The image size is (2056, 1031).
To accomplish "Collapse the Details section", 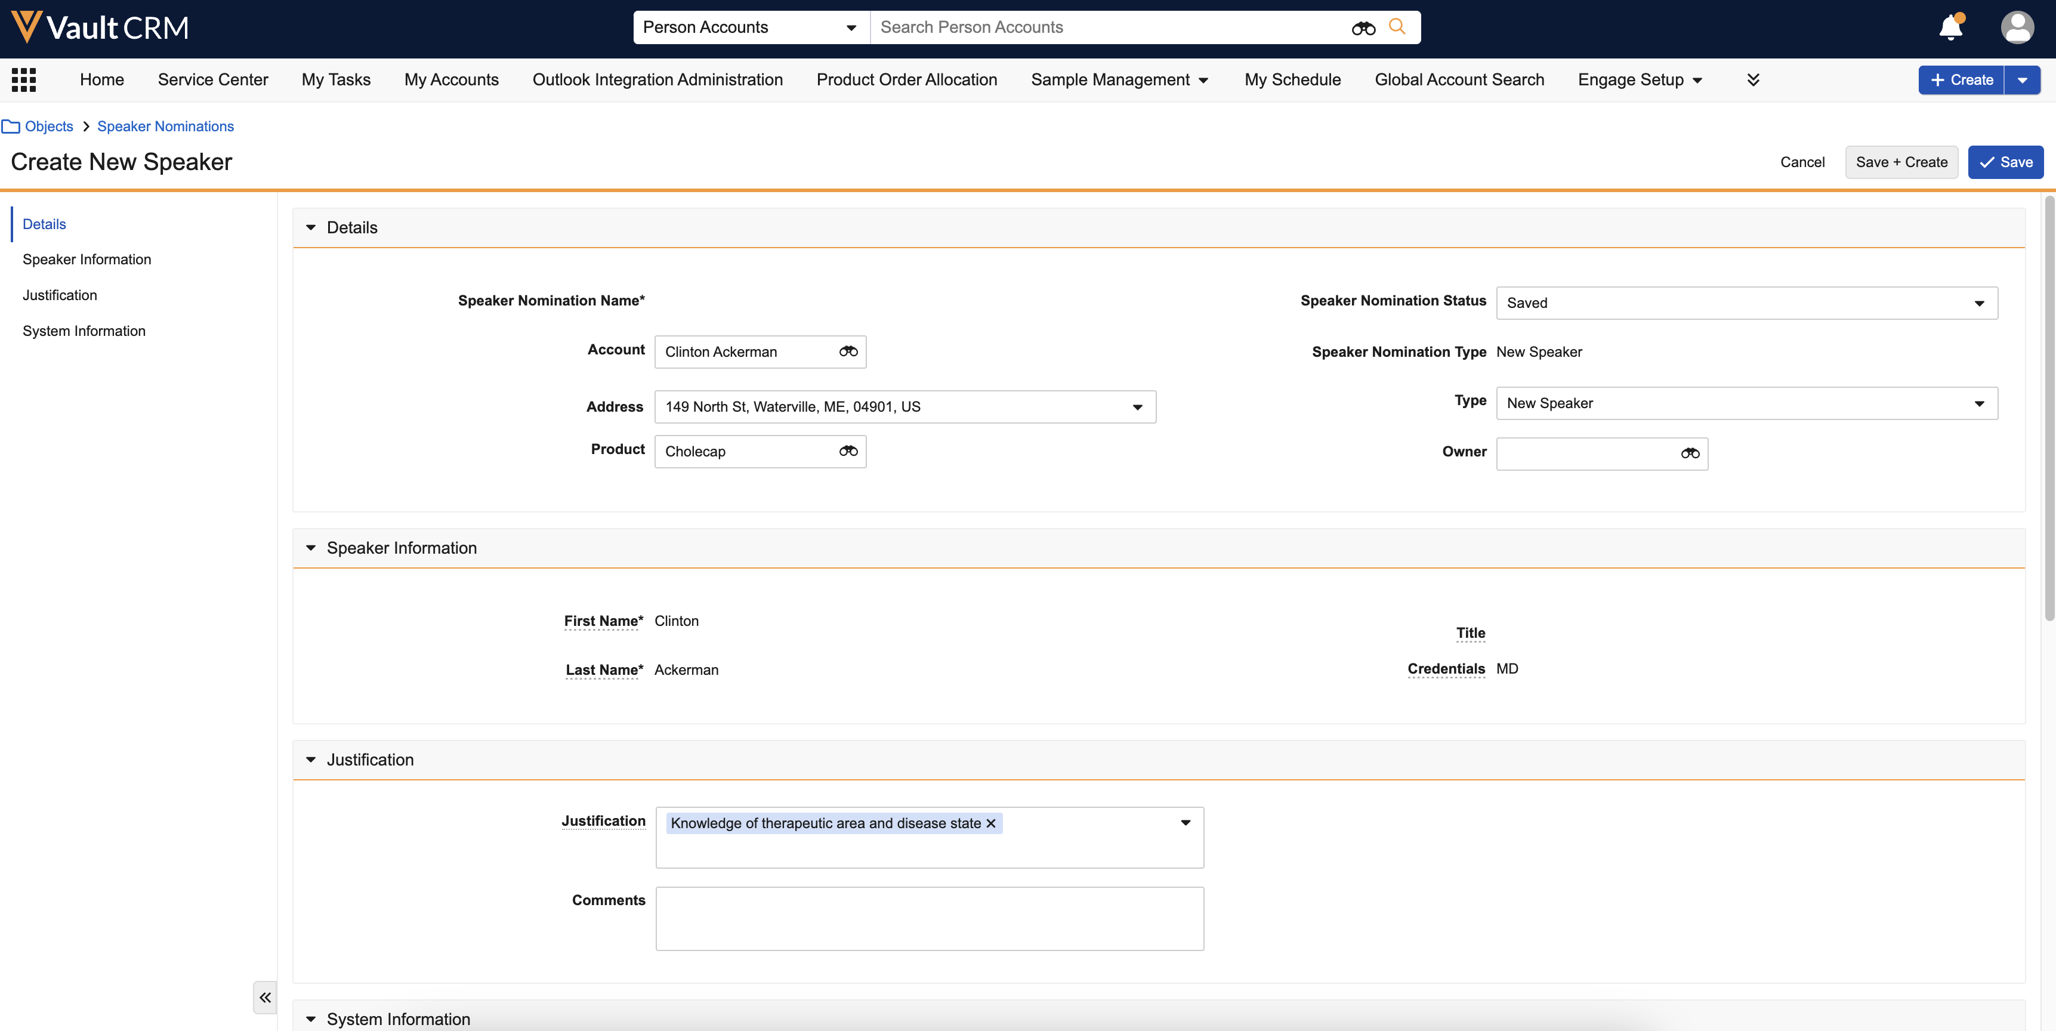I will click(x=311, y=229).
